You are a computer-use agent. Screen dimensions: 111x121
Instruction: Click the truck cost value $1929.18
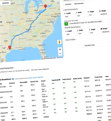(98, 91)
